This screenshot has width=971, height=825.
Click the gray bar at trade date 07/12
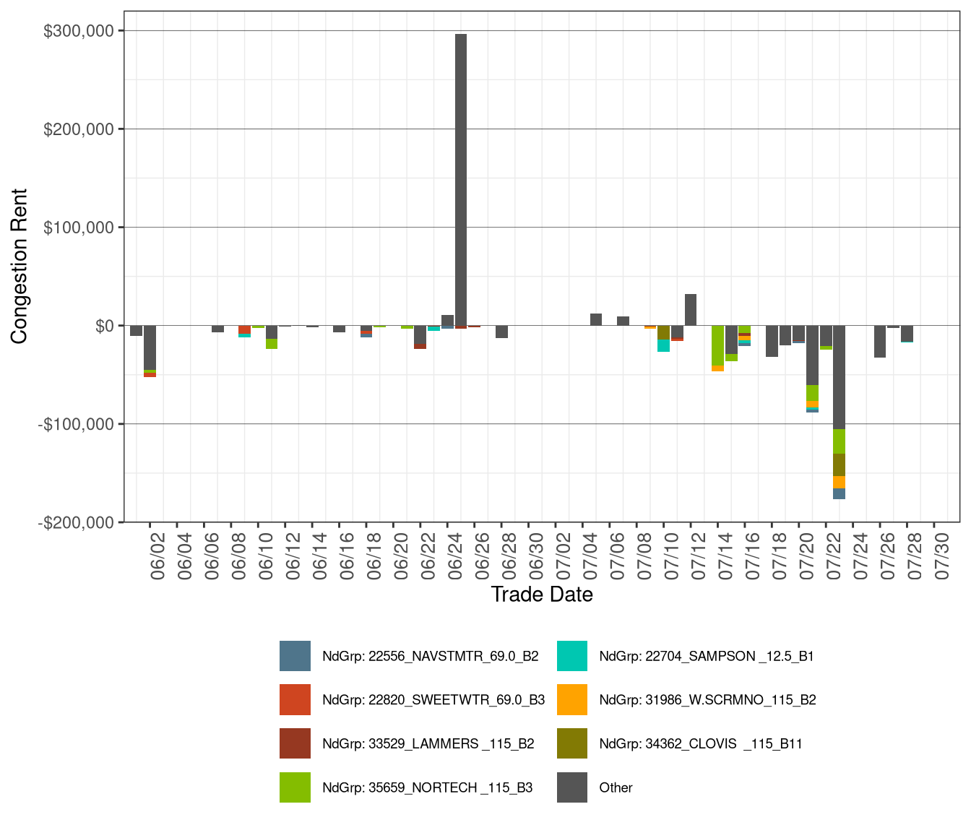click(x=691, y=310)
